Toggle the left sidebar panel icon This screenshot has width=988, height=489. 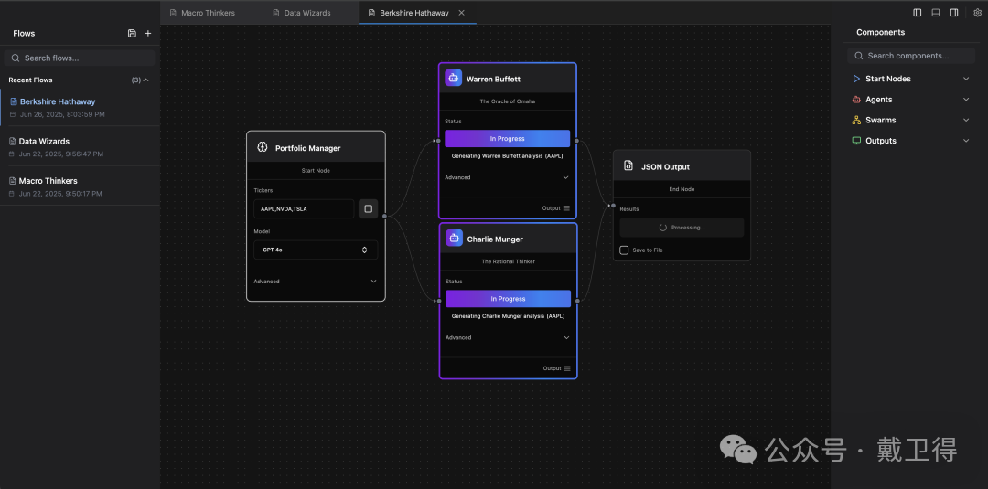click(x=918, y=13)
